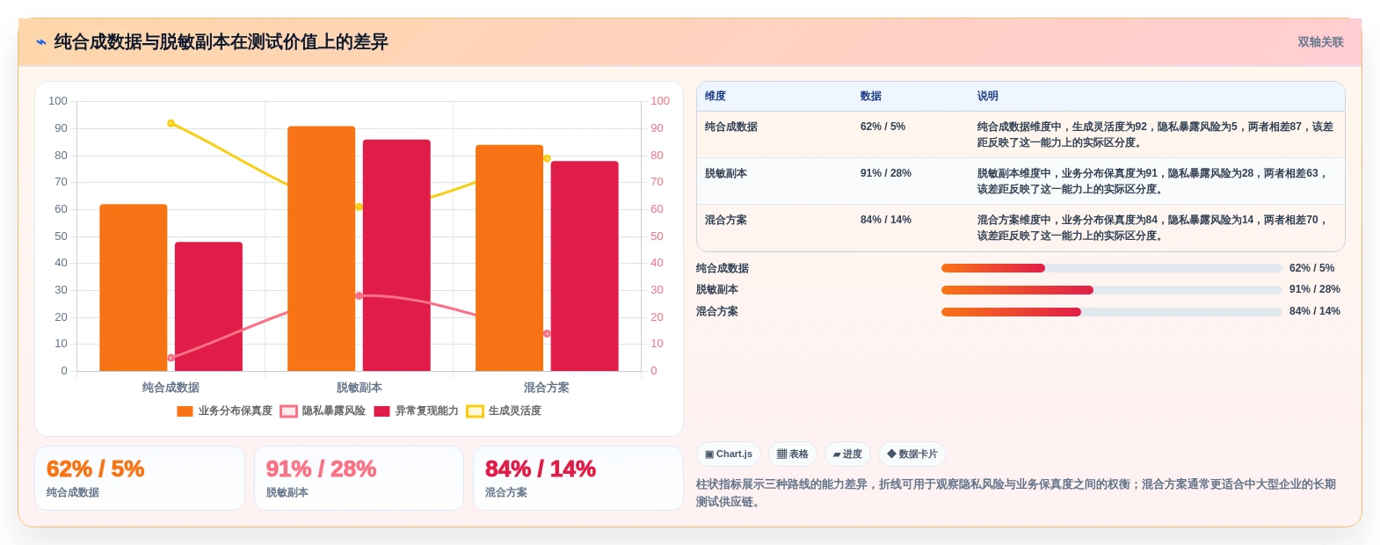Click the 脱敏副本 progress bar

click(1111, 290)
